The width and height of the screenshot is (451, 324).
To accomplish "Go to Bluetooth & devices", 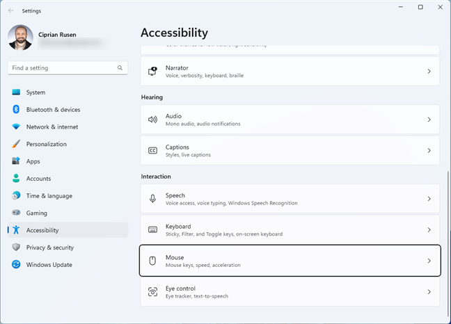I will click(68, 109).
